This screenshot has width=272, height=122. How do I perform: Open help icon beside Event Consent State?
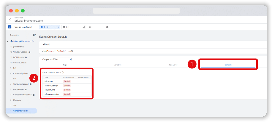(63, 73)
